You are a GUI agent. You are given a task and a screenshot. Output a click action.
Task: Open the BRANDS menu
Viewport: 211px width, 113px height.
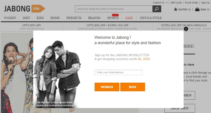click(94, 18)
